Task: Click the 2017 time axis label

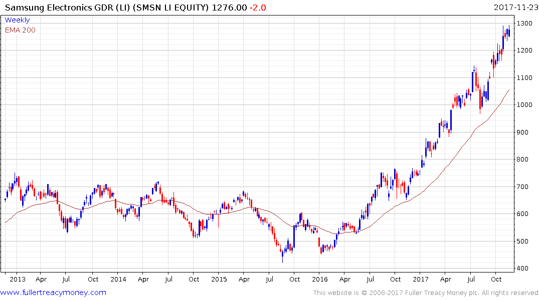Action: coord(421,279)
